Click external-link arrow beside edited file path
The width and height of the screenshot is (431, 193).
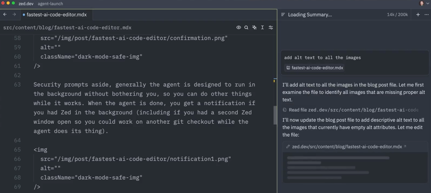405,146
